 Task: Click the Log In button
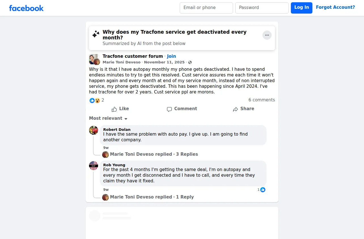coord(302,8)
